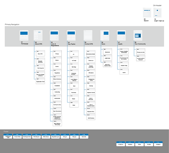This screenshot has width=169, height=153.
Task: Select the About EPA sub-page card
Action: [x=41, y=53]
